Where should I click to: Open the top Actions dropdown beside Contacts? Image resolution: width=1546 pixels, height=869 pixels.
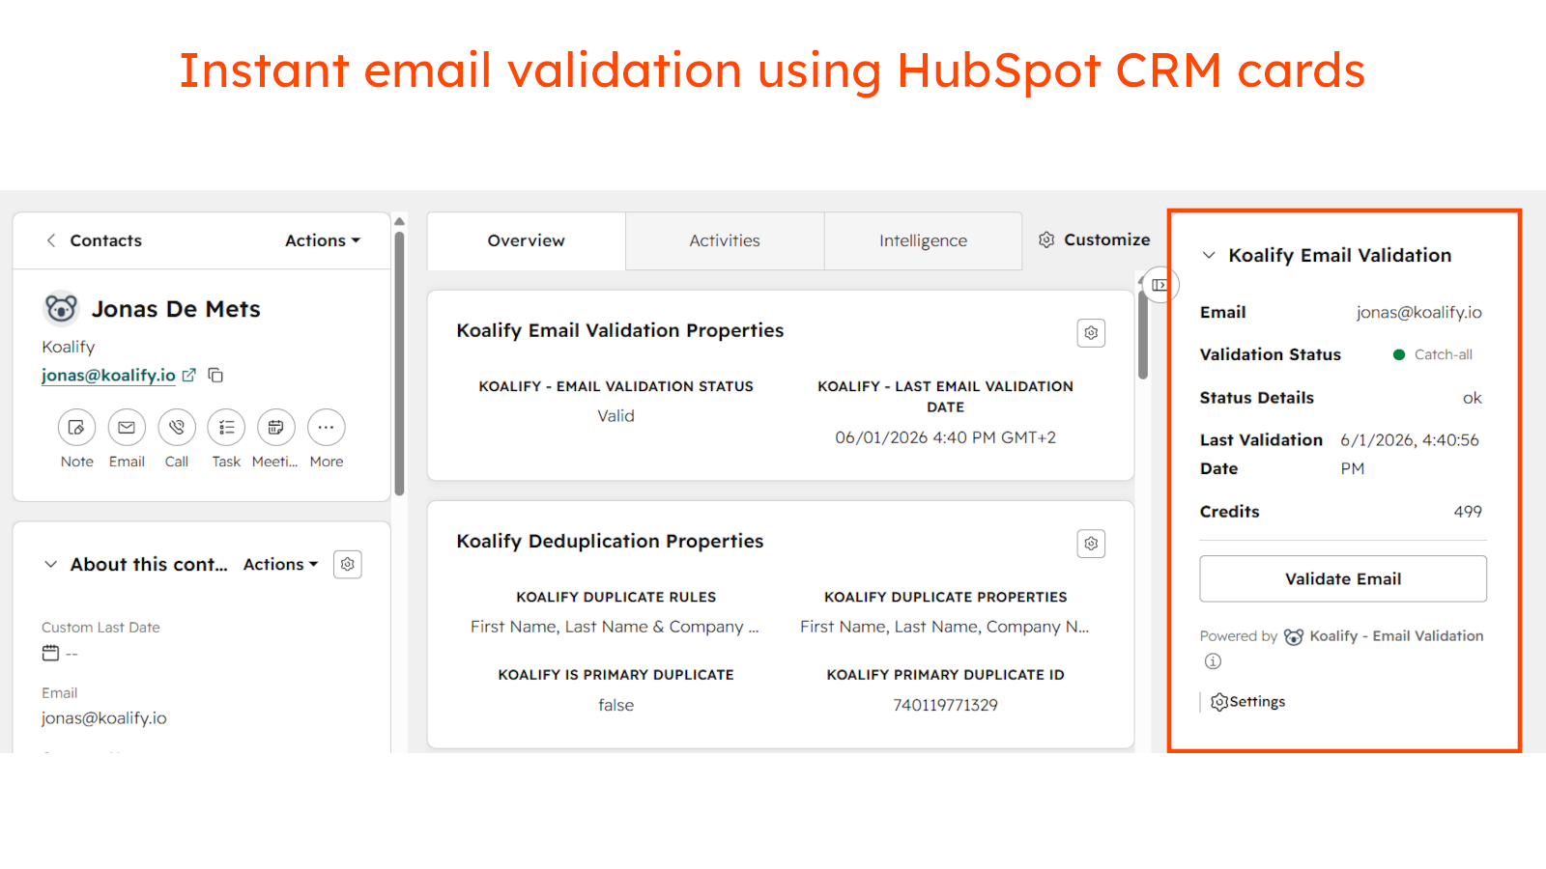(322, 240)
